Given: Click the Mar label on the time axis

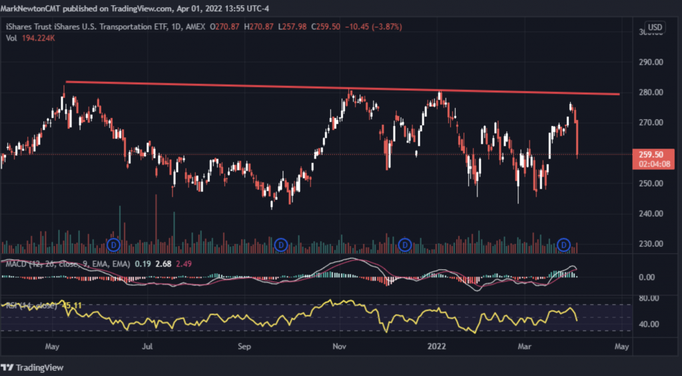Looking at the screenshot, I should point(525,347).
